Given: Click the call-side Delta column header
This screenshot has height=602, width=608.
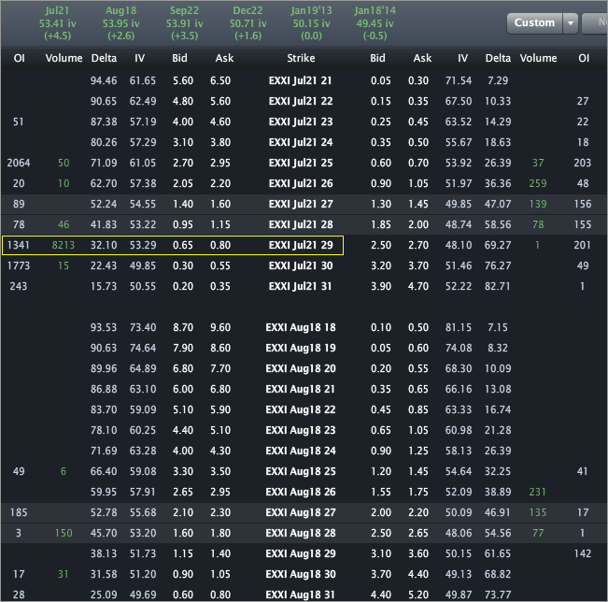Looking at the screenshot, I should (104, 58).
